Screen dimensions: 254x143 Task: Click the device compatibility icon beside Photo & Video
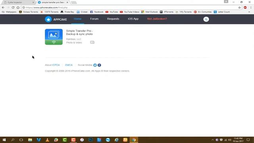(92, 43)
